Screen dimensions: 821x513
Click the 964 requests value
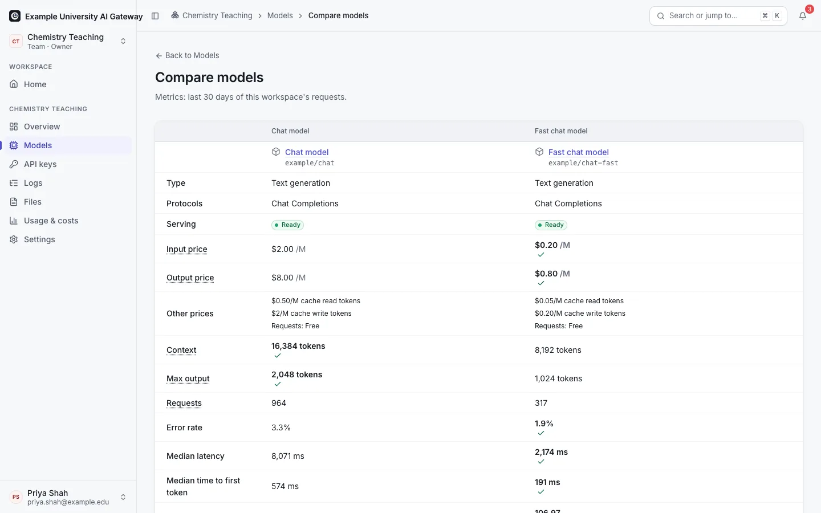[279, 403]
